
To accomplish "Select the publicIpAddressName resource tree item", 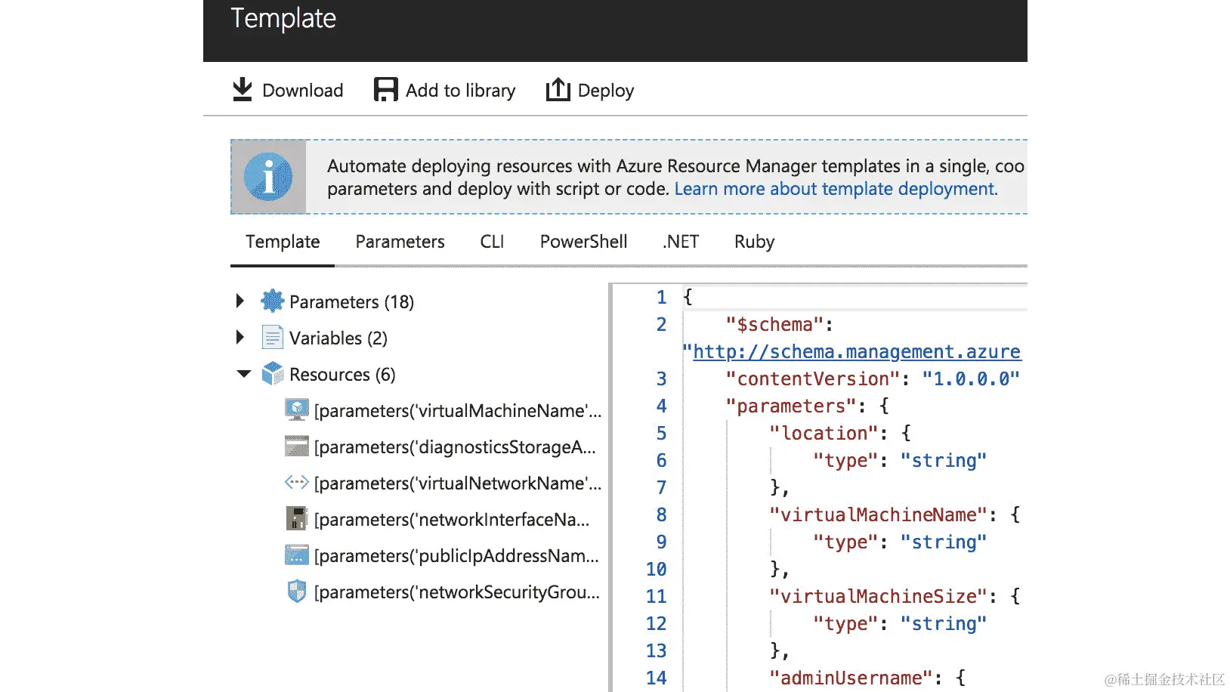I will tap(456, 556).
